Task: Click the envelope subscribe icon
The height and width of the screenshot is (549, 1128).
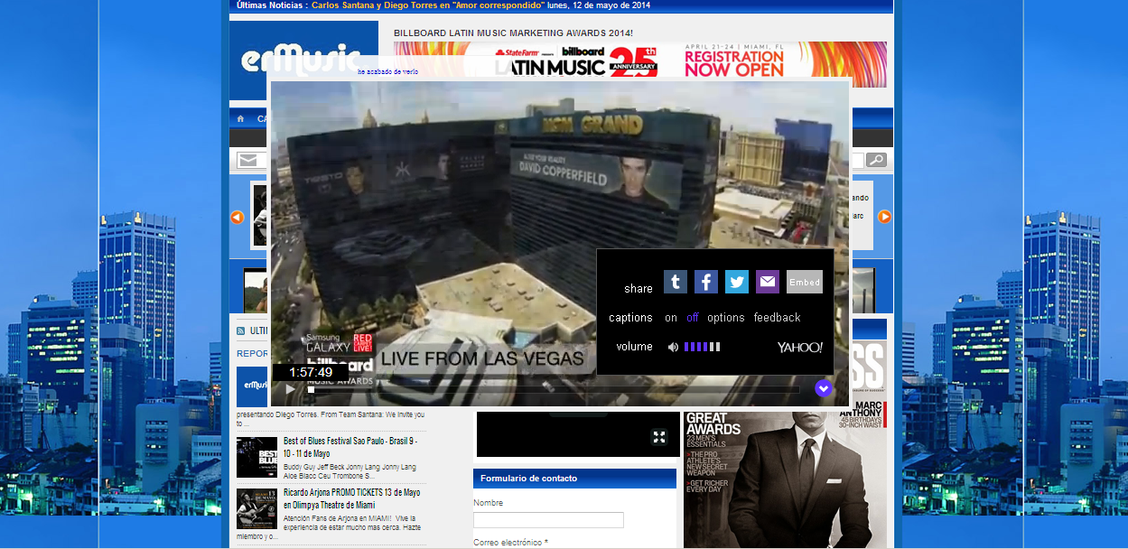Action: click(248, 160)
